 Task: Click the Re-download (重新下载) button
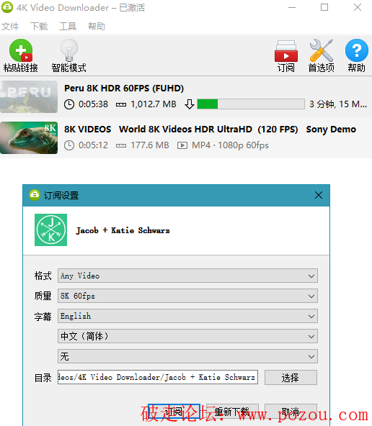coord(232,412)
